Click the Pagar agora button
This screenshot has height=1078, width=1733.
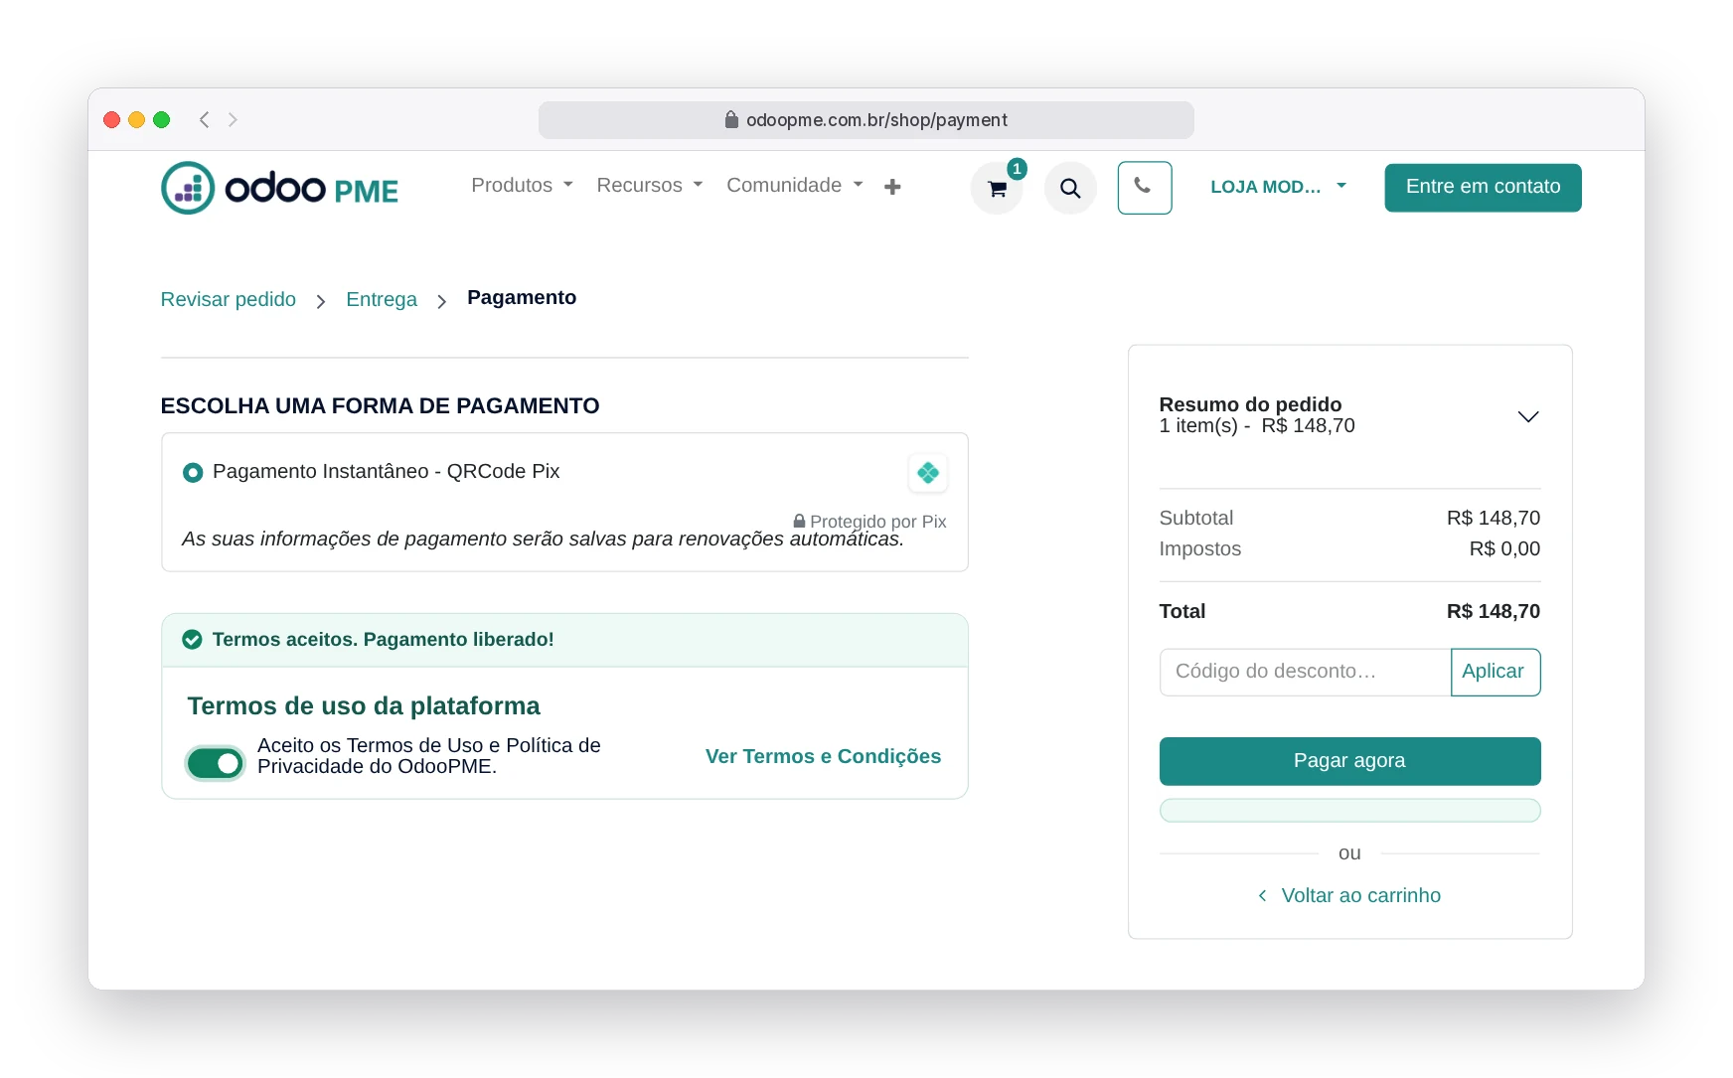[1349, 761]
